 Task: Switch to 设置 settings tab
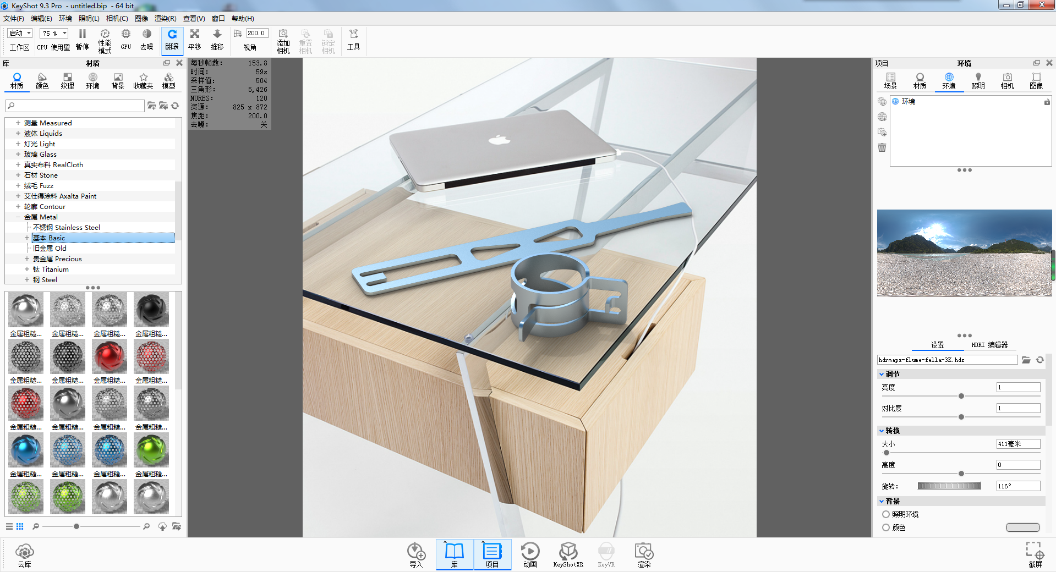pos(937,345)
